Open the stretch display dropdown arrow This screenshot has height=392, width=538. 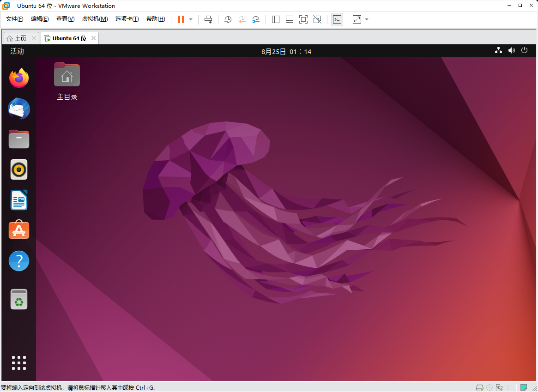pos(367,19)
